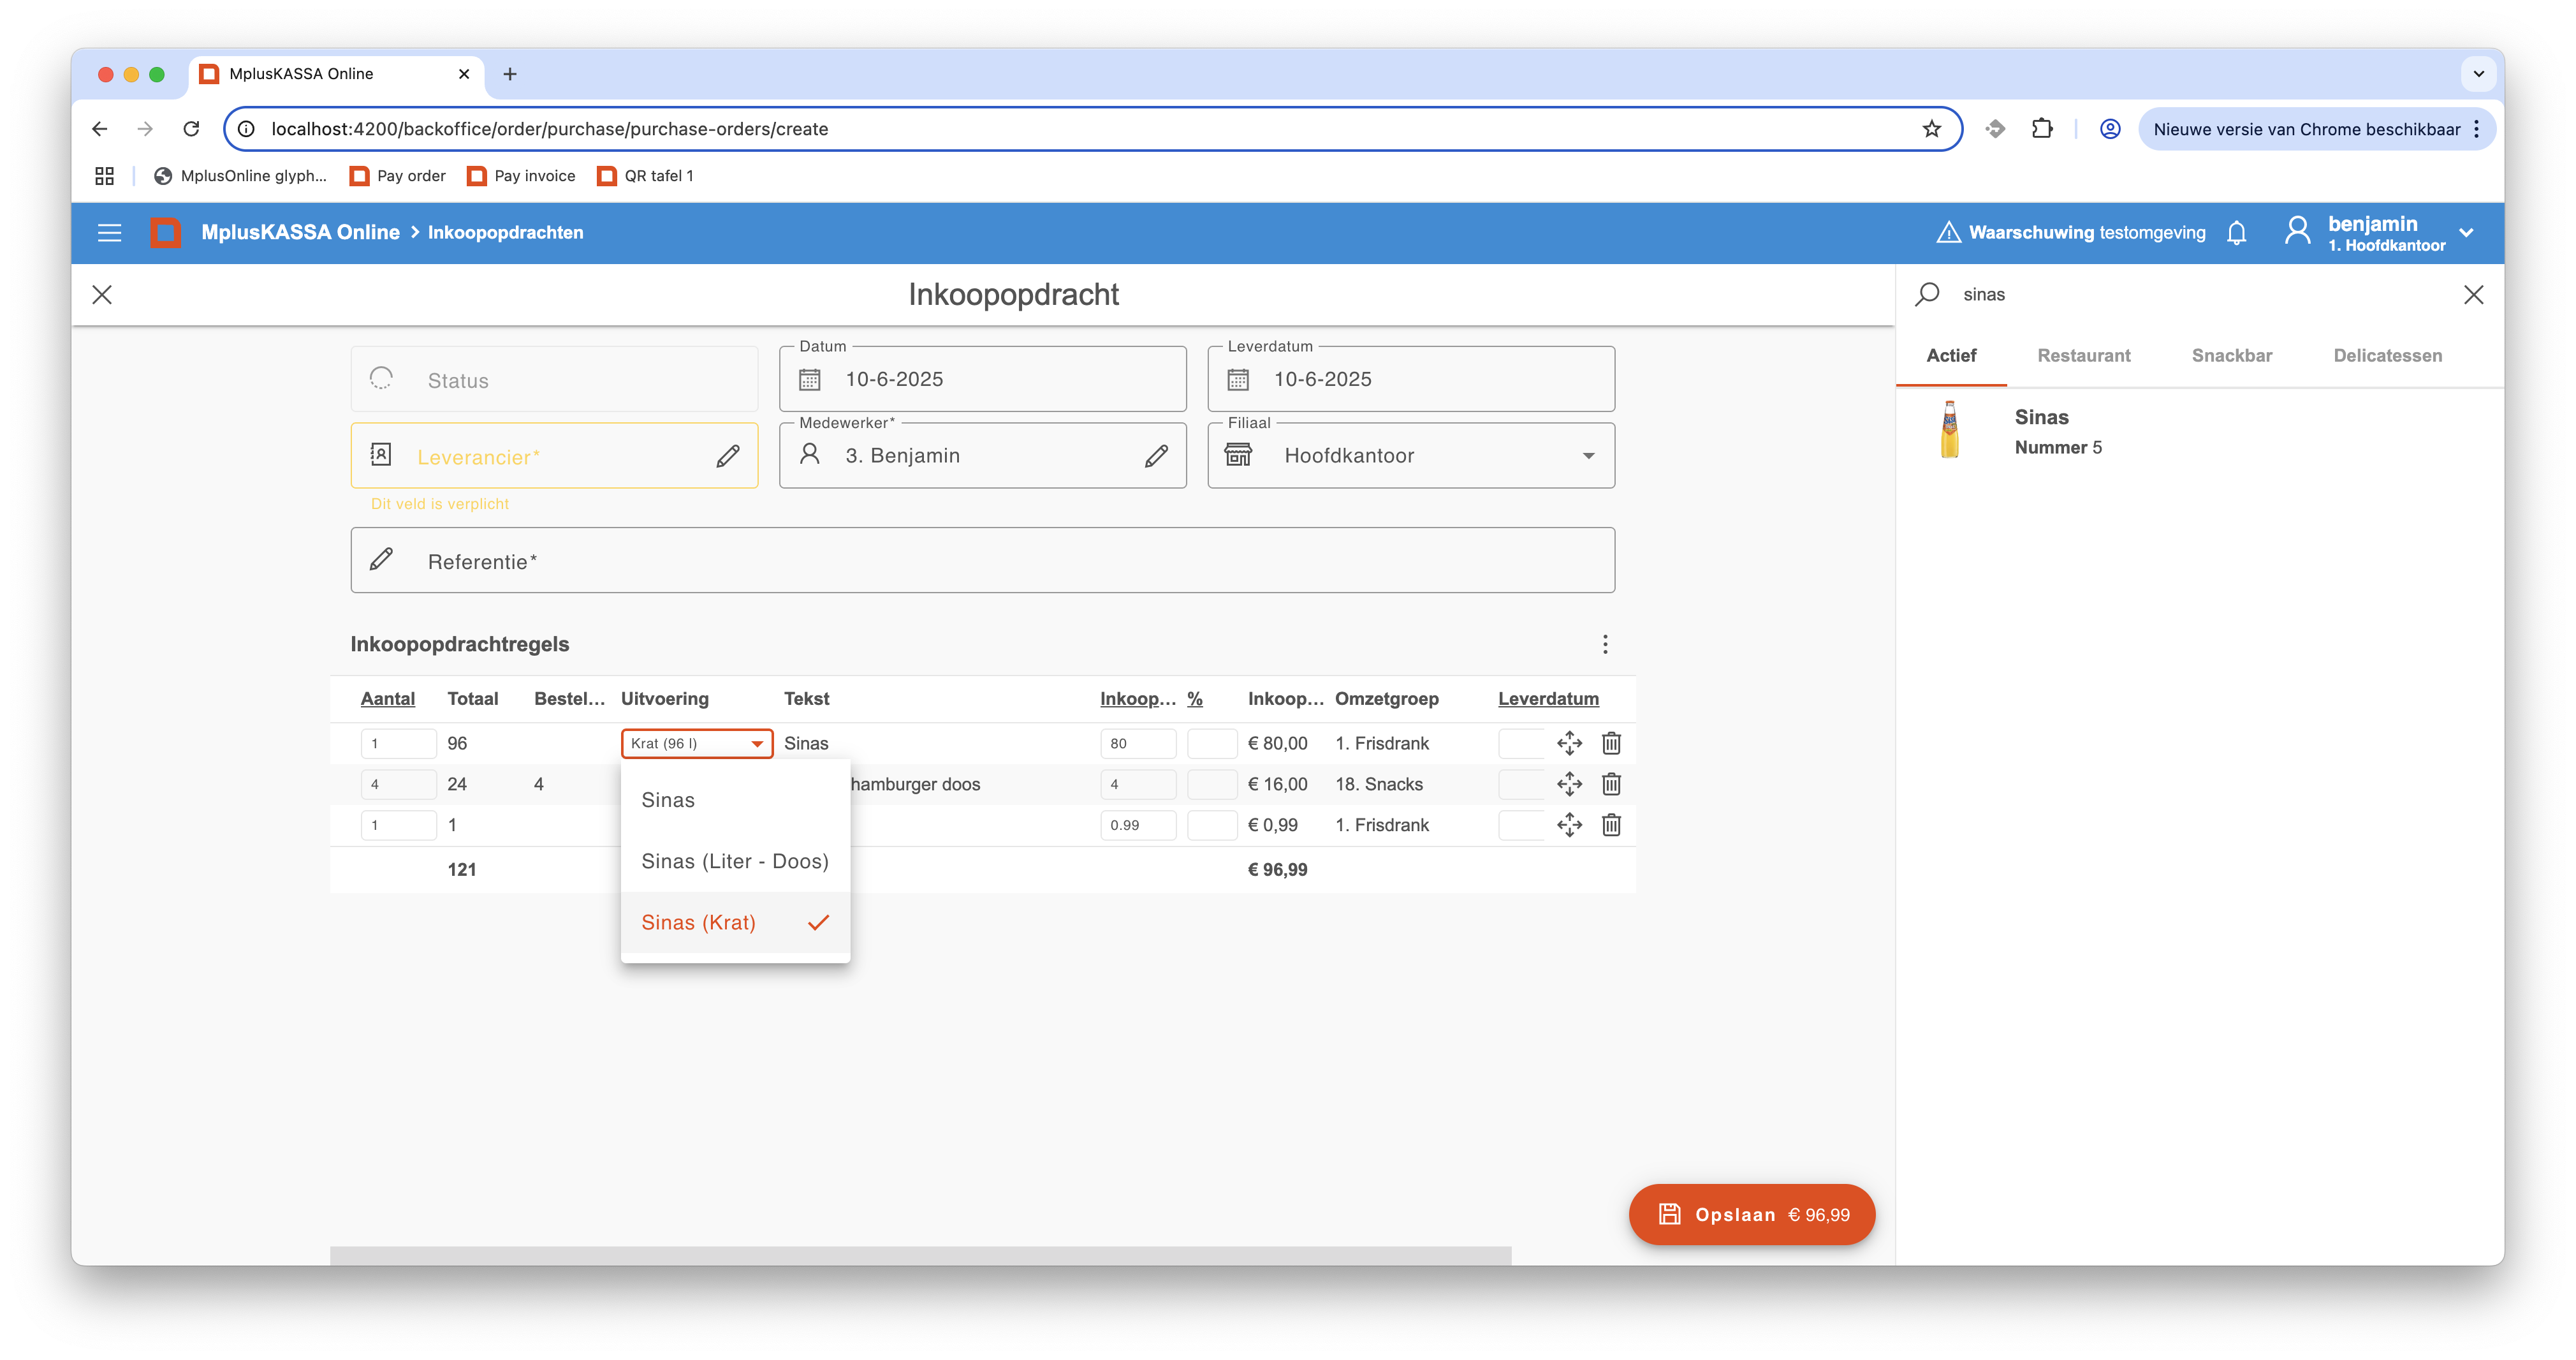
Task: Open the MplusOnline glyph bookmark
Action: tap(240, 176)
